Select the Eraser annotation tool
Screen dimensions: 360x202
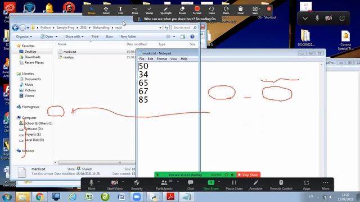182,10
